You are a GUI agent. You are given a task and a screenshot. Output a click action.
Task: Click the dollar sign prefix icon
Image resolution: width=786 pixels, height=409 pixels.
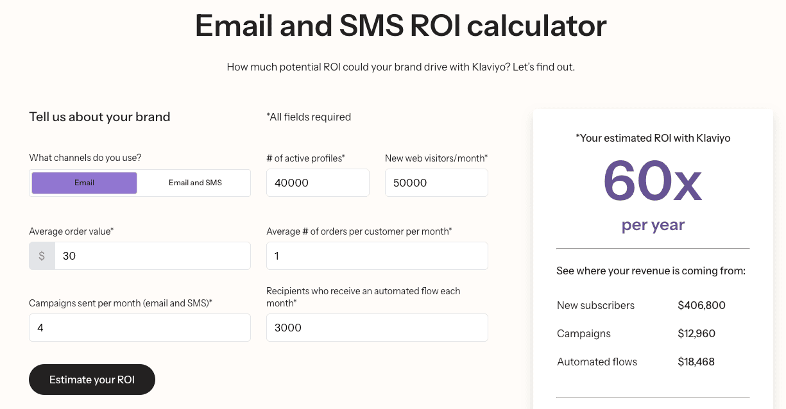(x=41, y=256)
